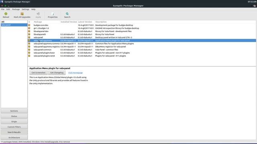Sort by Latest Version column header
The height and width of the screenshot is (144, 257).
tap(85, 22)
